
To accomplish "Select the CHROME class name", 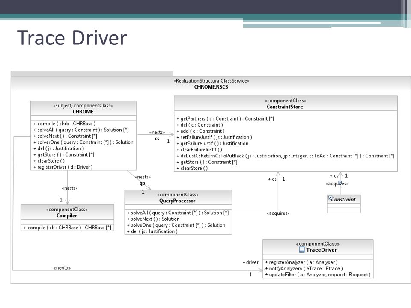I will [83, 112].
